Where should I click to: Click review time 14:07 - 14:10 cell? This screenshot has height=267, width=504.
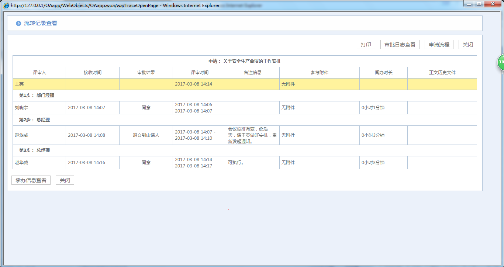[199, 135]
